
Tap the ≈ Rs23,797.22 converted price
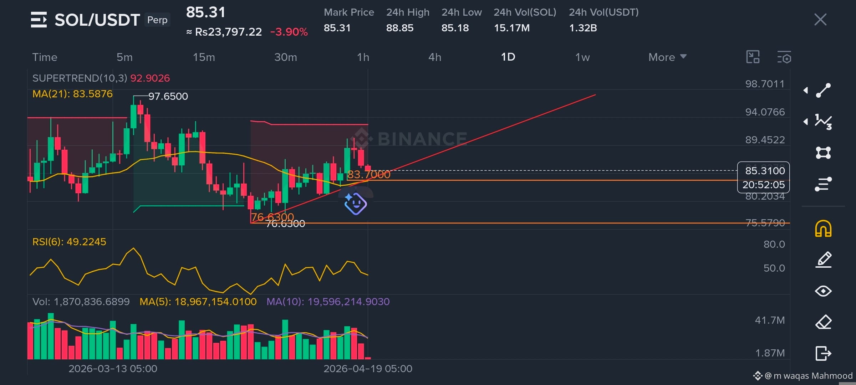[x=224, y=32]
